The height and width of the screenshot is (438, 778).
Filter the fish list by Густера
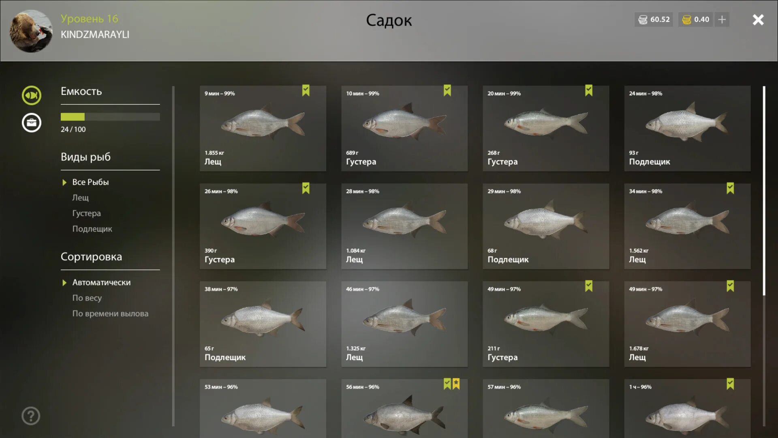pyautogui.click(x=86, y=213)
